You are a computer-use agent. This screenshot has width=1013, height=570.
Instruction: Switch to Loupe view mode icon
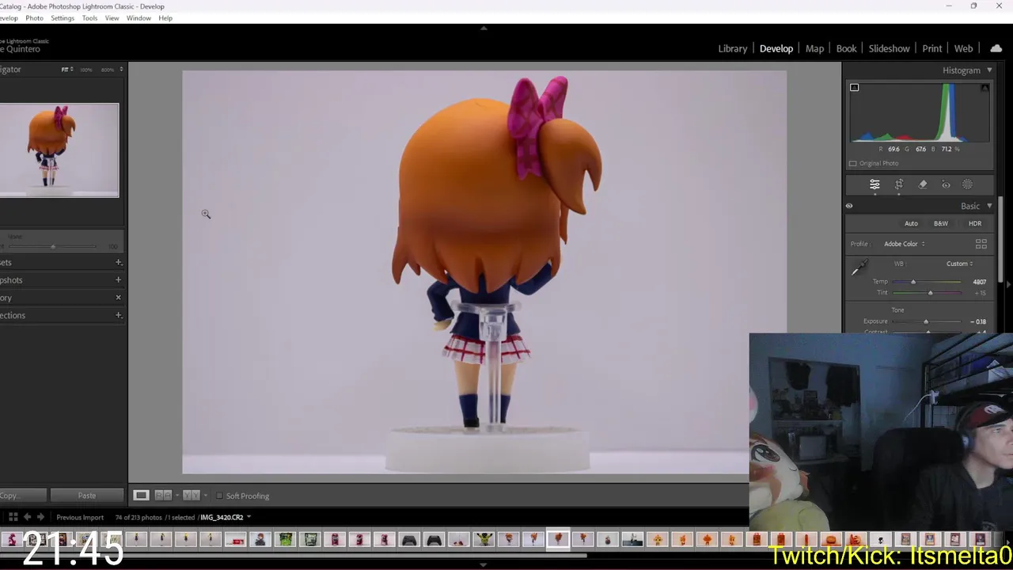141,496
